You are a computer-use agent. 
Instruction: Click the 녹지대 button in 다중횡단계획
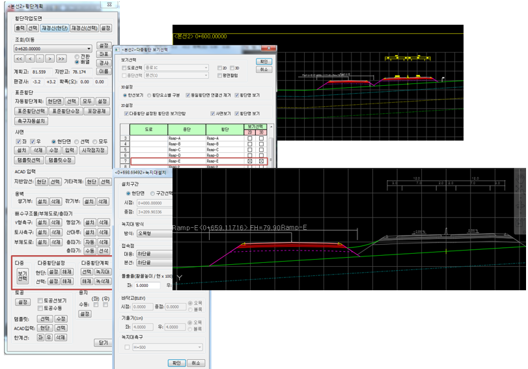click(x=103, y=271)
